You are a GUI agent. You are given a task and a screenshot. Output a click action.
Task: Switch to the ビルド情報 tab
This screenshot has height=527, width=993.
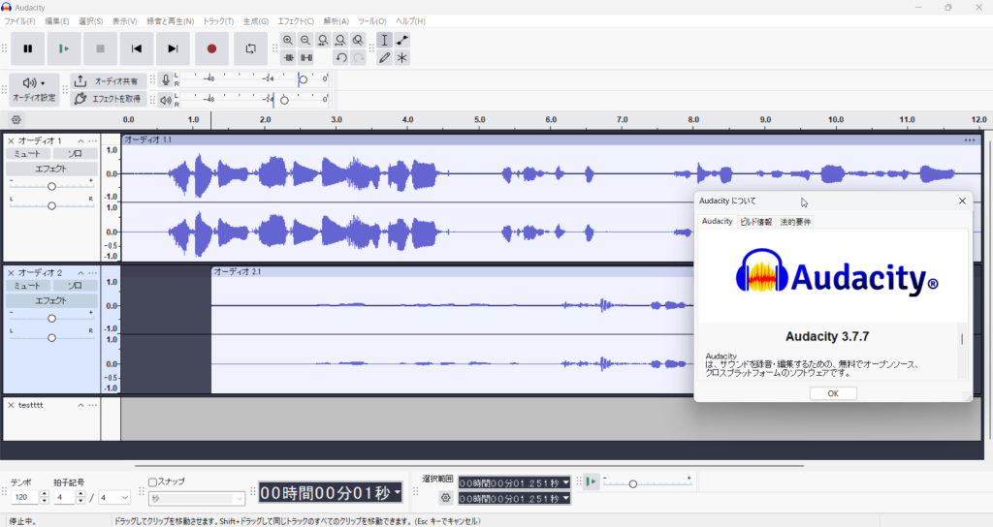(x=756, y=222)
